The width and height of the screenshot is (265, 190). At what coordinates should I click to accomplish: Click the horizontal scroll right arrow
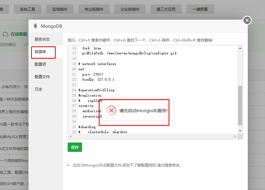click(235, 136)
